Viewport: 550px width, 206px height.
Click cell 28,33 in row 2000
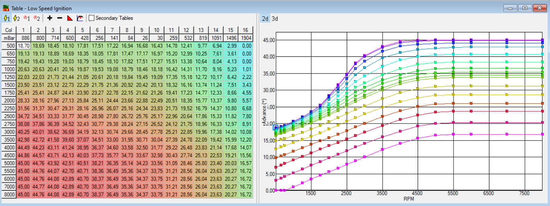click(x=24, y=101)
